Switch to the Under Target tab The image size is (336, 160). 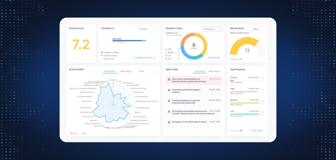(126, 71)
